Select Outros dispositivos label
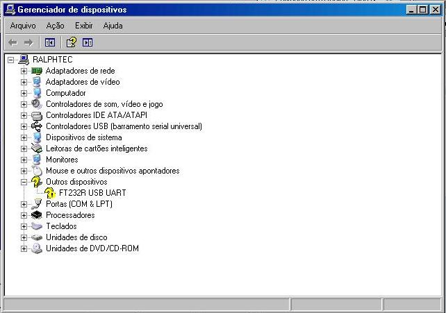This screenshot has height=313, width=446. 76,182
